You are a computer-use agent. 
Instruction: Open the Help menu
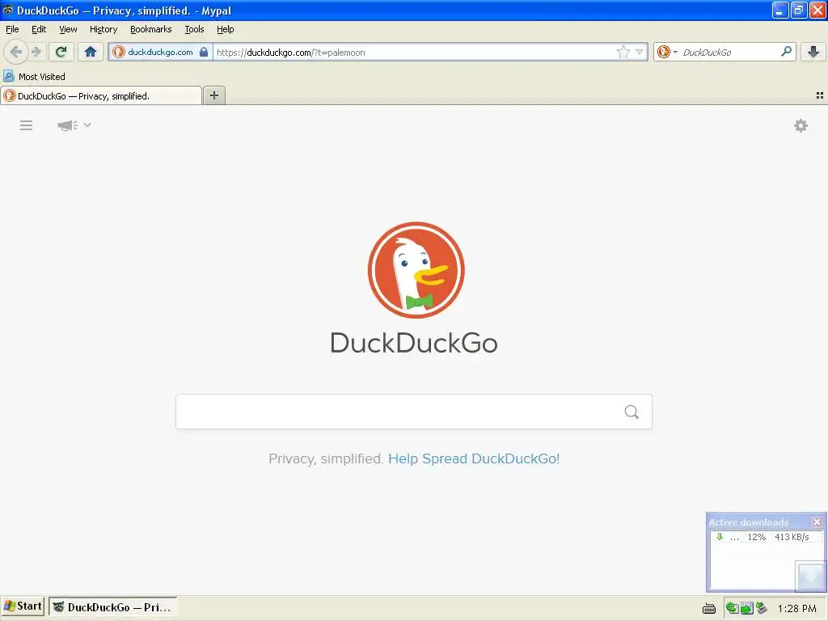point(226,29)
